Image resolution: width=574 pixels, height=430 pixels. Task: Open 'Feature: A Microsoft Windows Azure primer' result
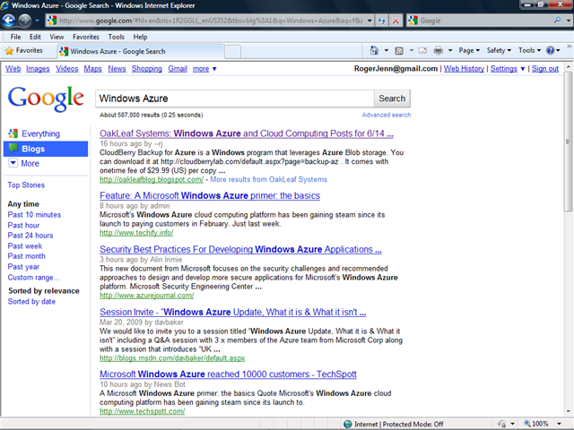coord(210,195)
